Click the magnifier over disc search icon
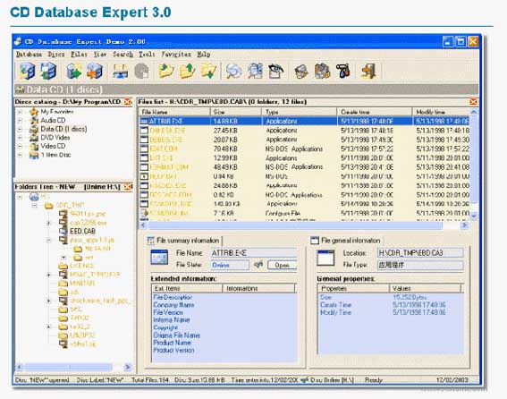 [233, 71]
